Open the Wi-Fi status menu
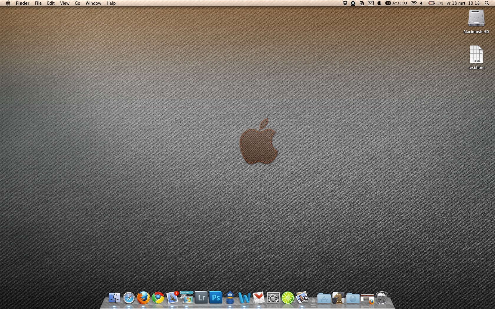Viewport: 495px width, 309px height. pyautogui.click(x=414, y=3)
